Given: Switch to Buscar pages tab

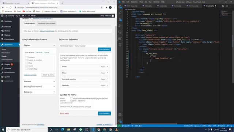Looking at the screenshot, I should click(47, 52).
